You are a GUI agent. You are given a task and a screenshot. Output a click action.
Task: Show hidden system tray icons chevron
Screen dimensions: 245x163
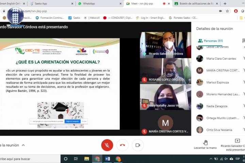click(x=216, y=159)
